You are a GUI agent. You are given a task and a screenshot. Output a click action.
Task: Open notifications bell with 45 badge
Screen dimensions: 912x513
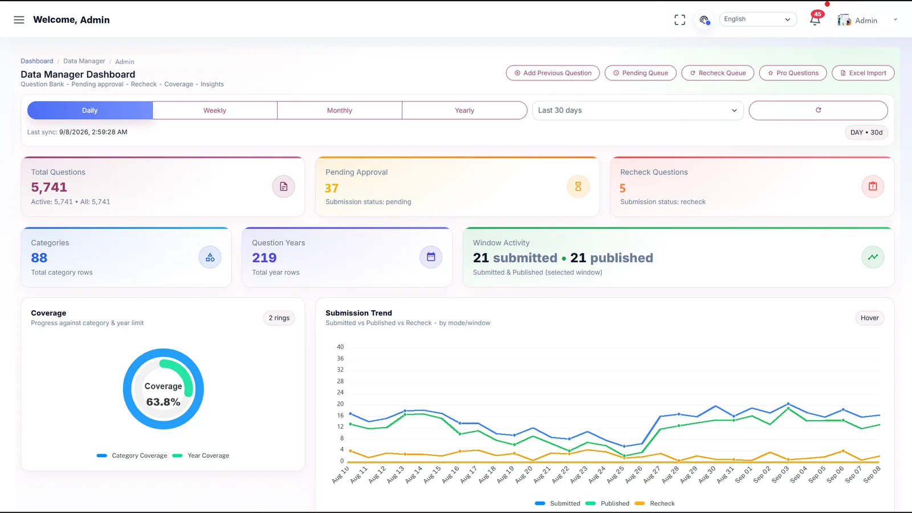click(x=815, y=19)
